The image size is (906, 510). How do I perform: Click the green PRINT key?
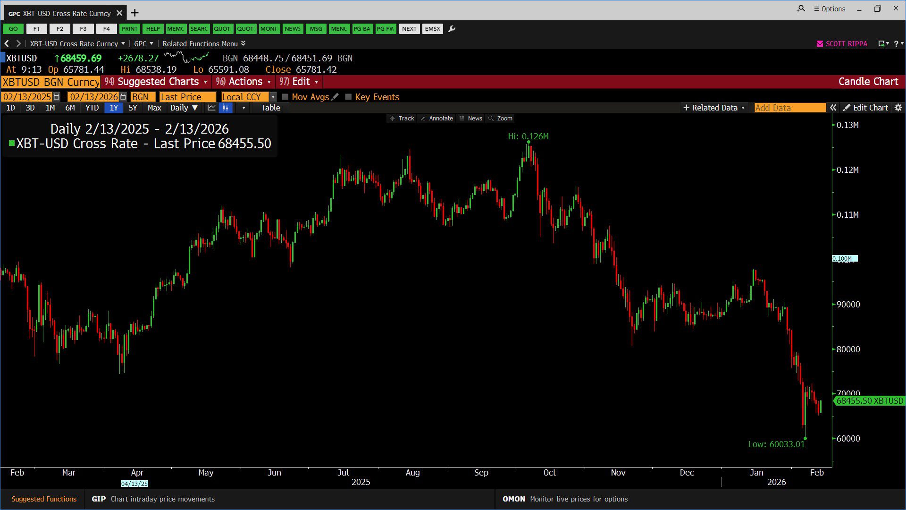click(x=129, y=29)
